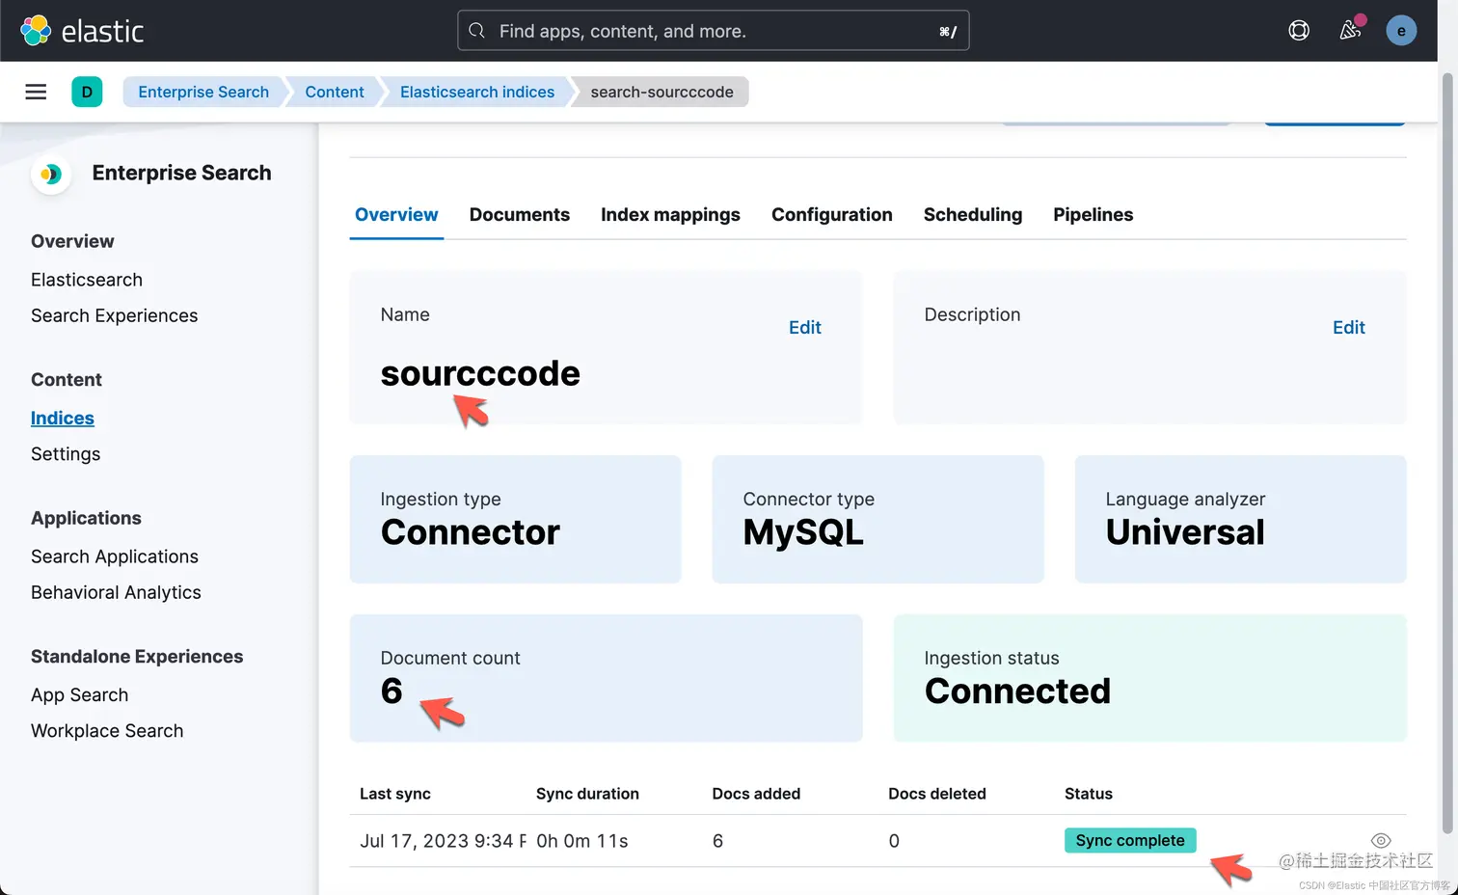Screen dimensions: 1458x895
Task: Open the Scheduling tab
Action: pyautogui.click(x=973, y=214)
